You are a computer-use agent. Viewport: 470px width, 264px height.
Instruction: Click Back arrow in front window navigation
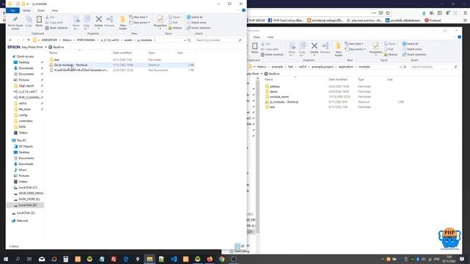click(10, 40)
